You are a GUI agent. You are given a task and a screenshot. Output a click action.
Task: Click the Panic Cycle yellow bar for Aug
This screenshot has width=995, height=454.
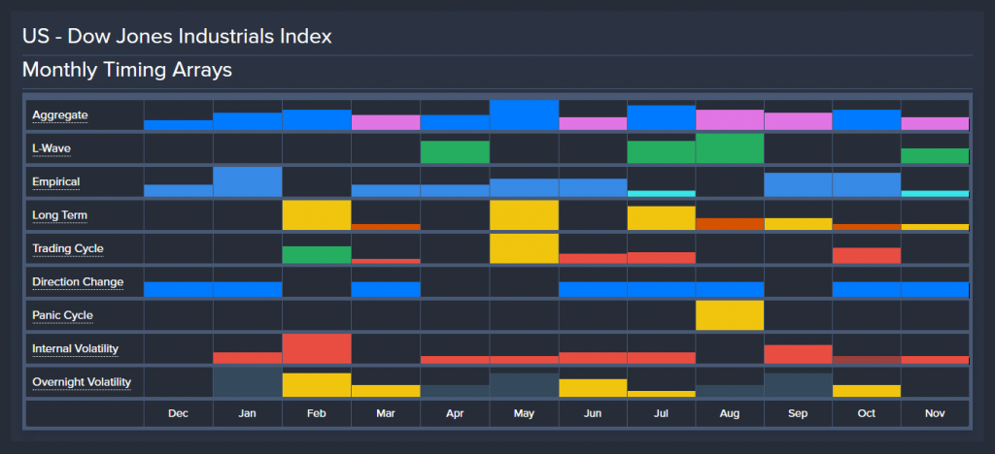tap(730, 315)
